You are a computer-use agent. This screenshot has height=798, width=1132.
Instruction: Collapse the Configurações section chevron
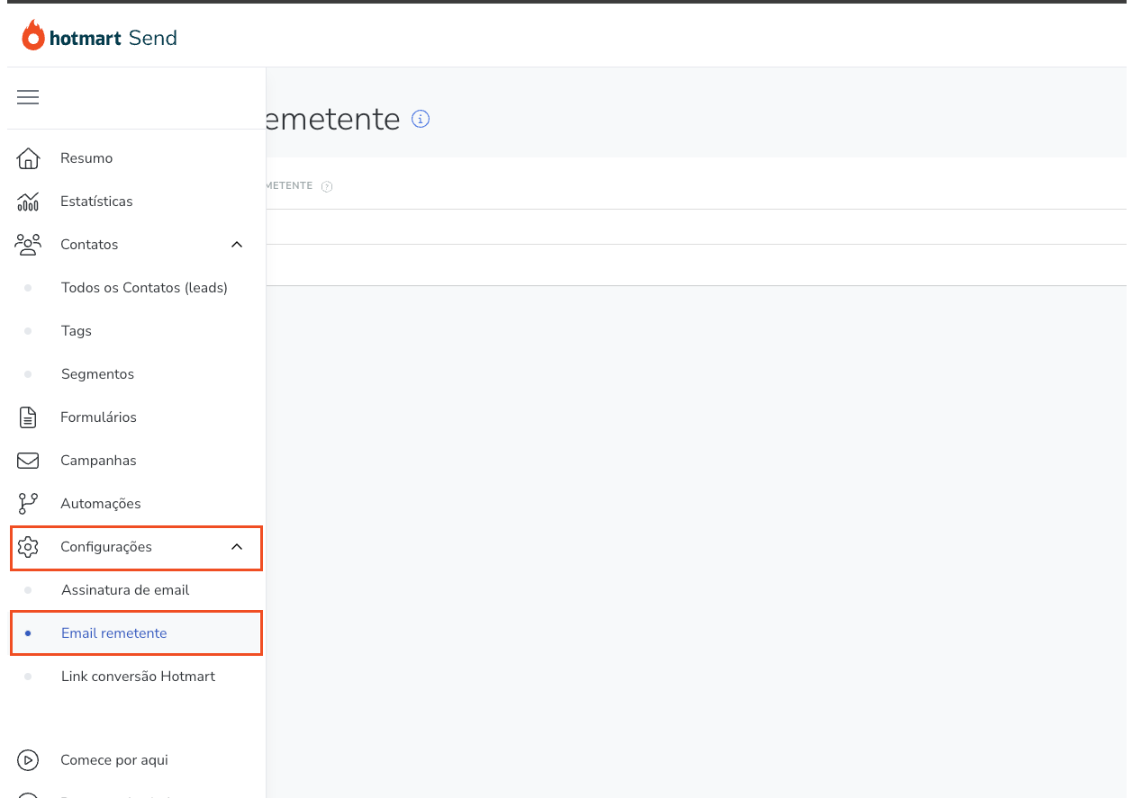click(x=237, y=547)
